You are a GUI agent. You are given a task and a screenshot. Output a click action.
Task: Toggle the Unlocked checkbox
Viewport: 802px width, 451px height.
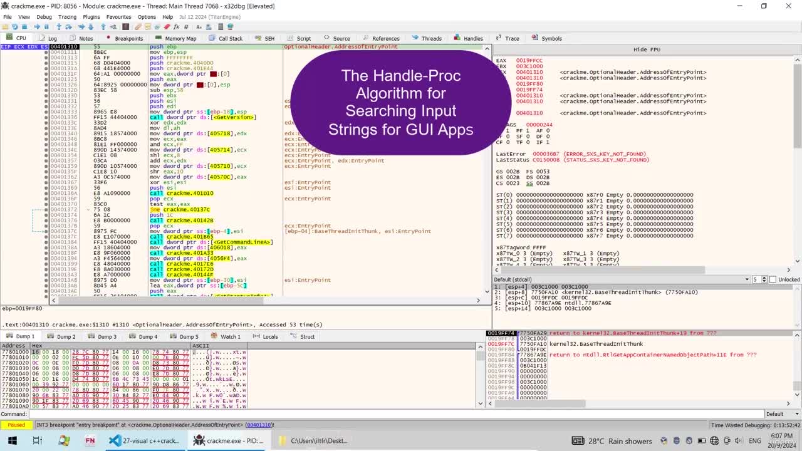click(773, 279)
